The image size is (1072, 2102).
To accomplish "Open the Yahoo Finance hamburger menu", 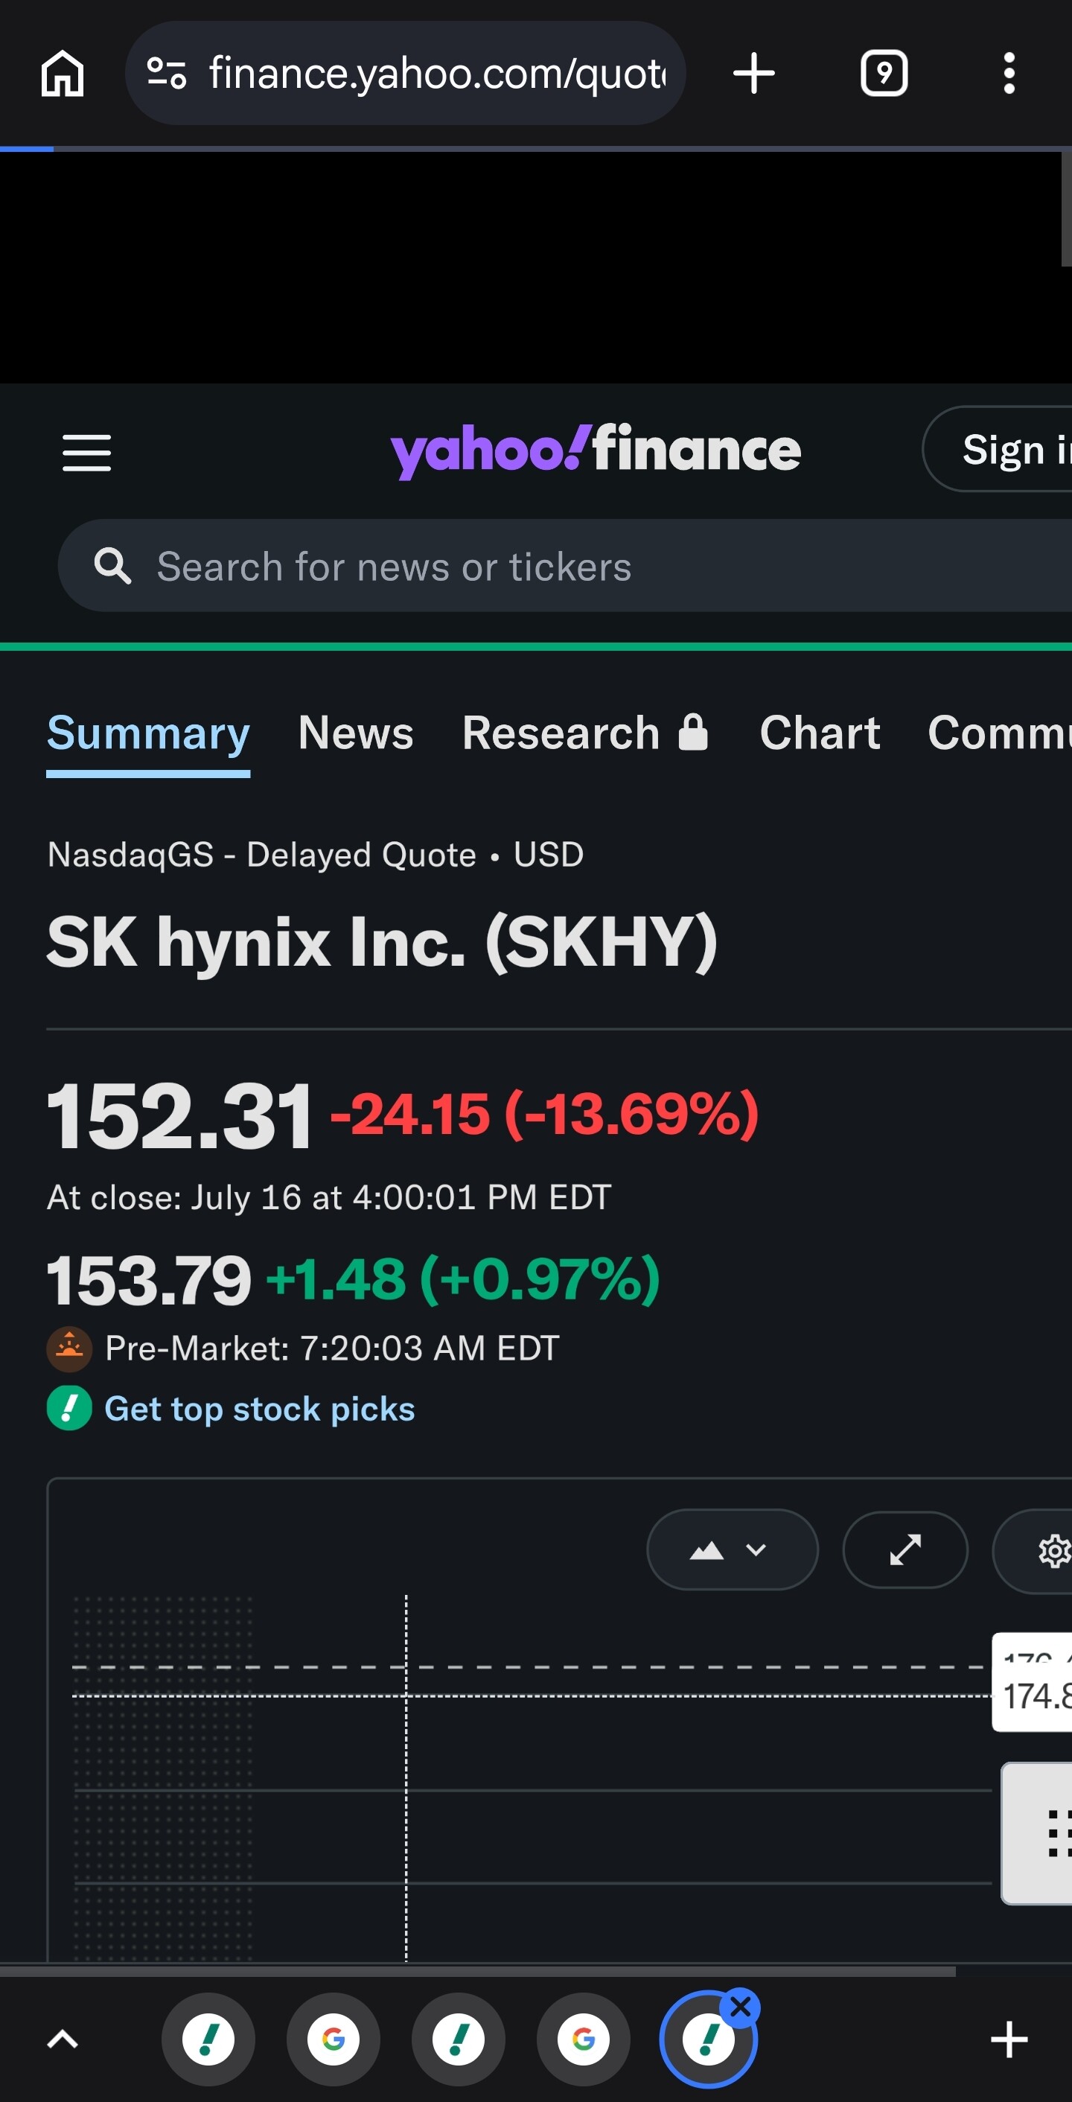I will 87,452.
